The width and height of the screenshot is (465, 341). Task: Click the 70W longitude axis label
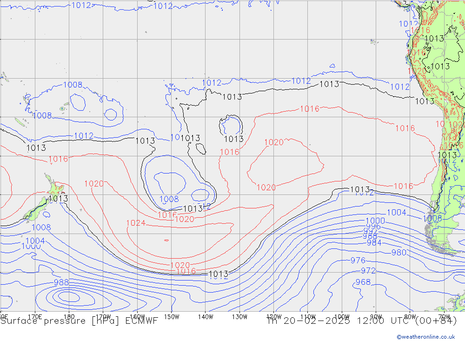444,317
